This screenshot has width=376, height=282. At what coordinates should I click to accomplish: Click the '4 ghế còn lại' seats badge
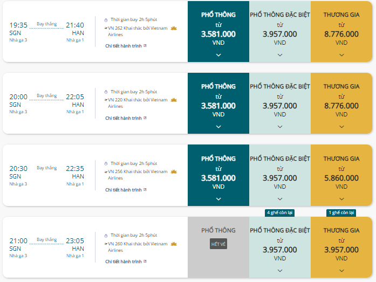pos(279,213)
